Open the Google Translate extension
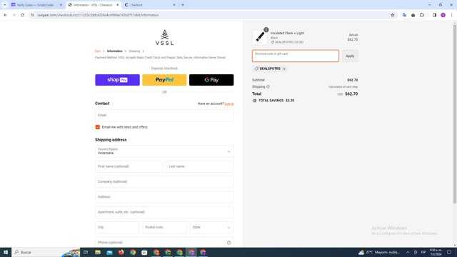 pos(404,15)
